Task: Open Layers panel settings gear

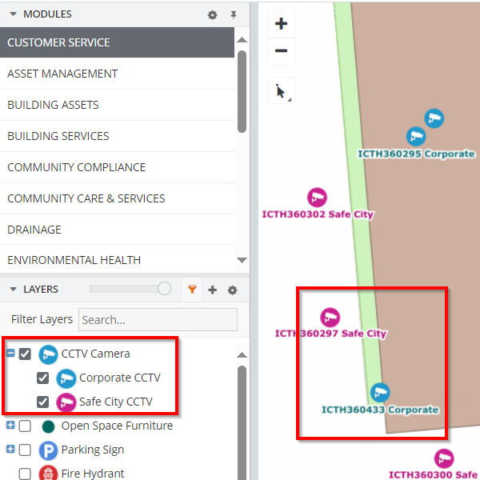Action: click(x=233, y=290)
